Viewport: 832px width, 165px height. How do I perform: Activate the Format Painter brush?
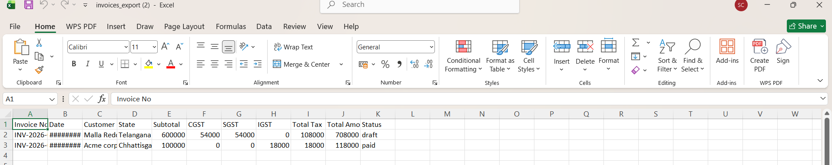click(x=39, y=70)
